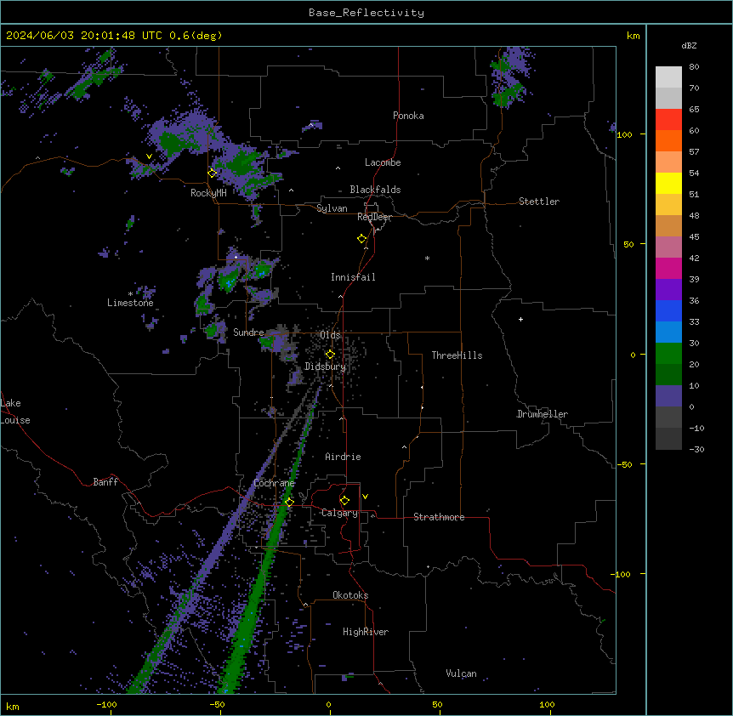Click the RedDeer city label

pos(374,217)
